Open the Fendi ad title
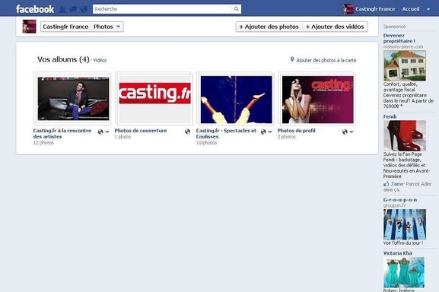The width and height of the screenshot is (439, 292). 390,116
